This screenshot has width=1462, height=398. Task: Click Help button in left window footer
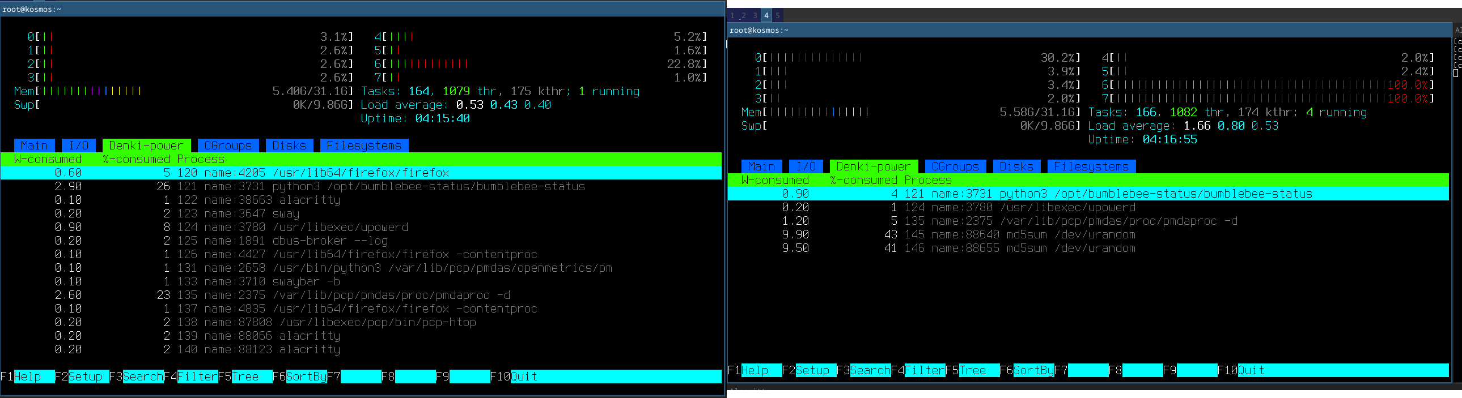point(34,376)
